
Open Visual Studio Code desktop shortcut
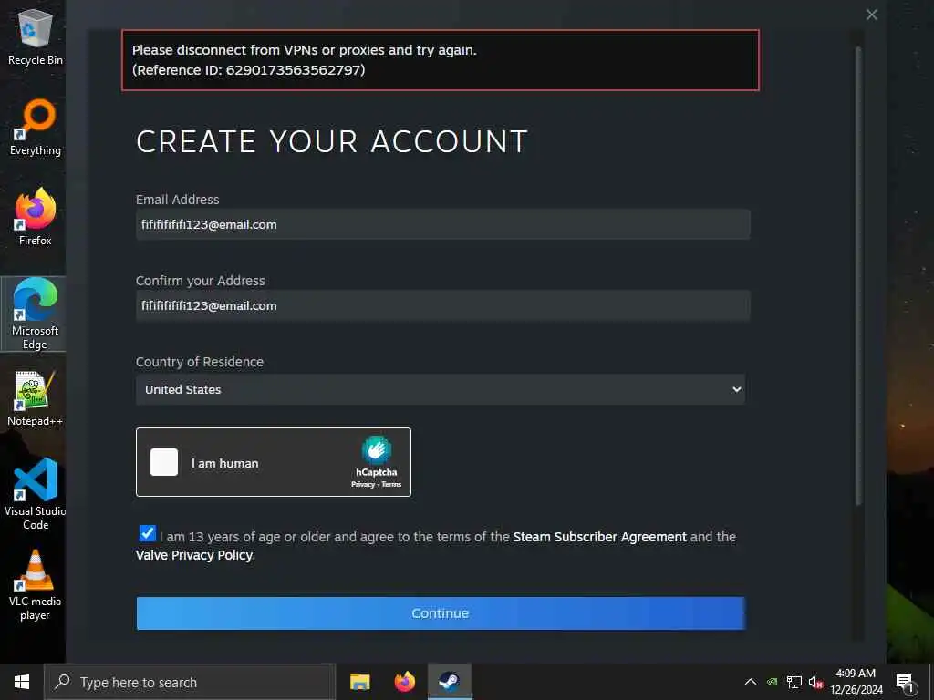[36, 494]
